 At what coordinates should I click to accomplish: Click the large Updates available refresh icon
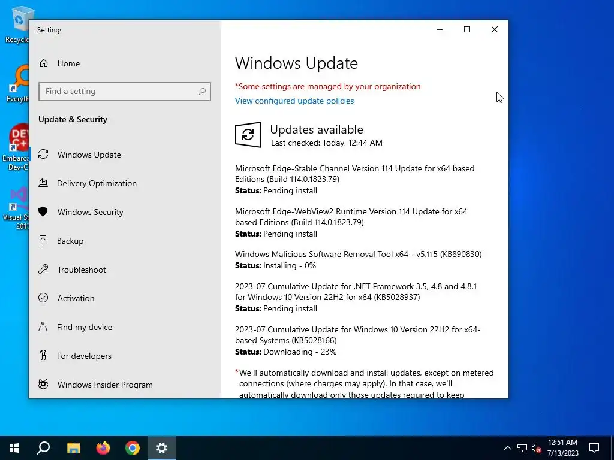coord(248,135)
